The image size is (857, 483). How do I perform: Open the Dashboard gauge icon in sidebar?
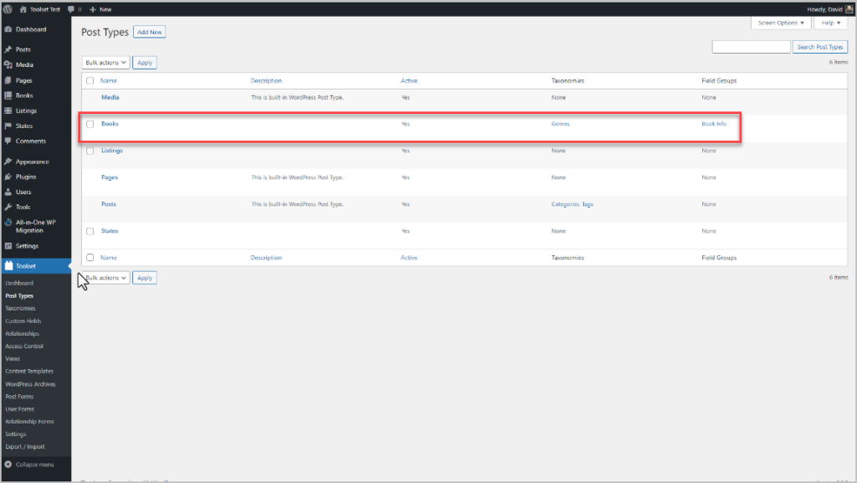coord(8,29)
